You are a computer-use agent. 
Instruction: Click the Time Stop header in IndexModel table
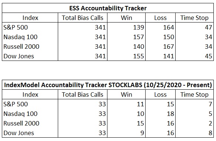click(x=195, y=94)
